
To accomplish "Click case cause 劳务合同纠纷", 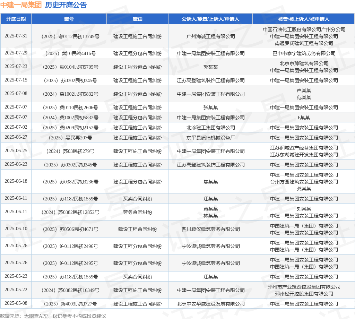I will [x=137, y=212].
